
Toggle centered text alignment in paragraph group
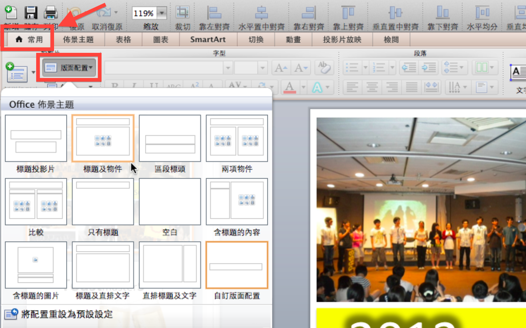click(372, 87)
